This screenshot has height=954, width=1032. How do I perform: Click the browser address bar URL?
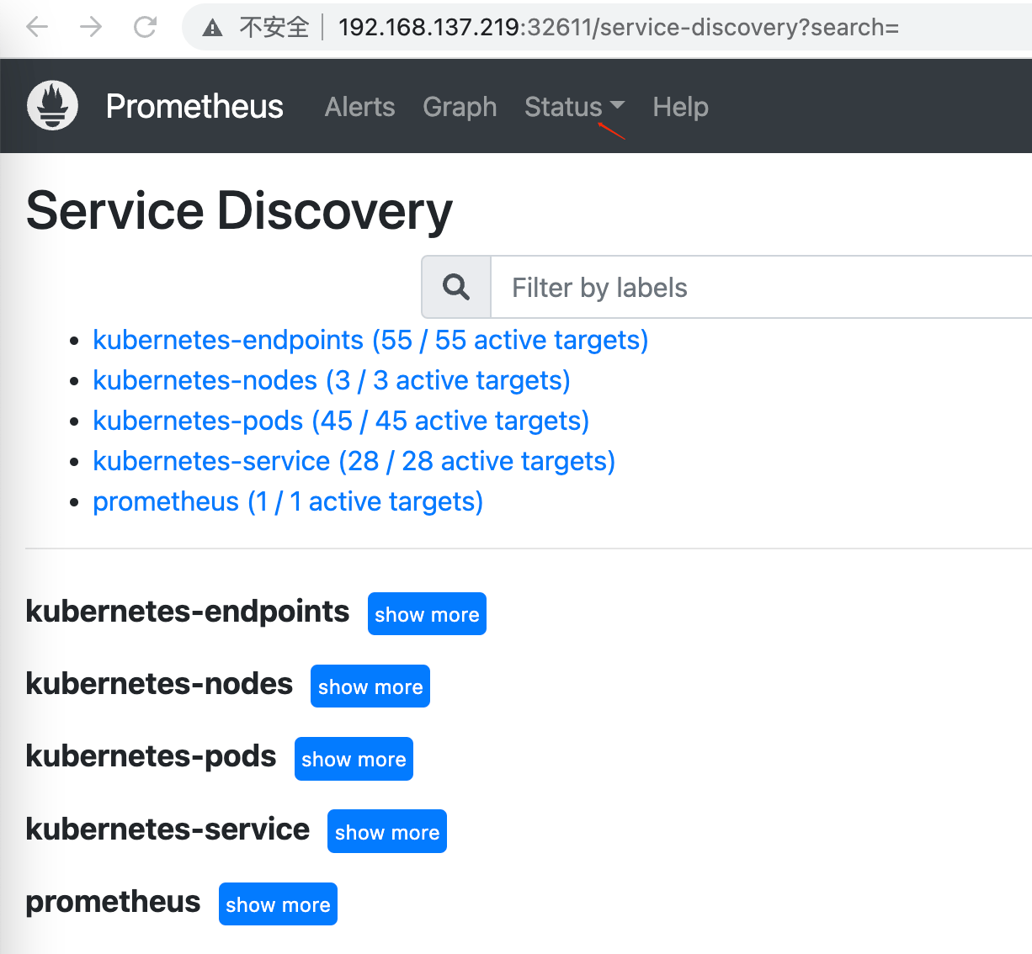pyautogui.click(x=619, y=28)
